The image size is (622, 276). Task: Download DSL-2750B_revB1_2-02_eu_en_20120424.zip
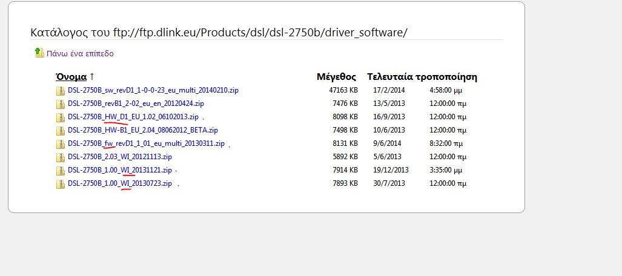pyautogui.click(x=136, y=103)
